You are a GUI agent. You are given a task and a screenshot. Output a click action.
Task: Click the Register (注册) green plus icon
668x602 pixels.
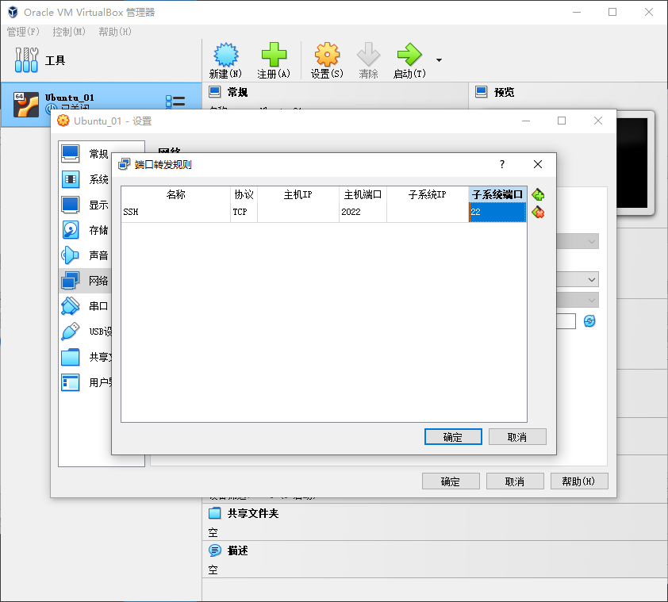(x=274, y=55)
